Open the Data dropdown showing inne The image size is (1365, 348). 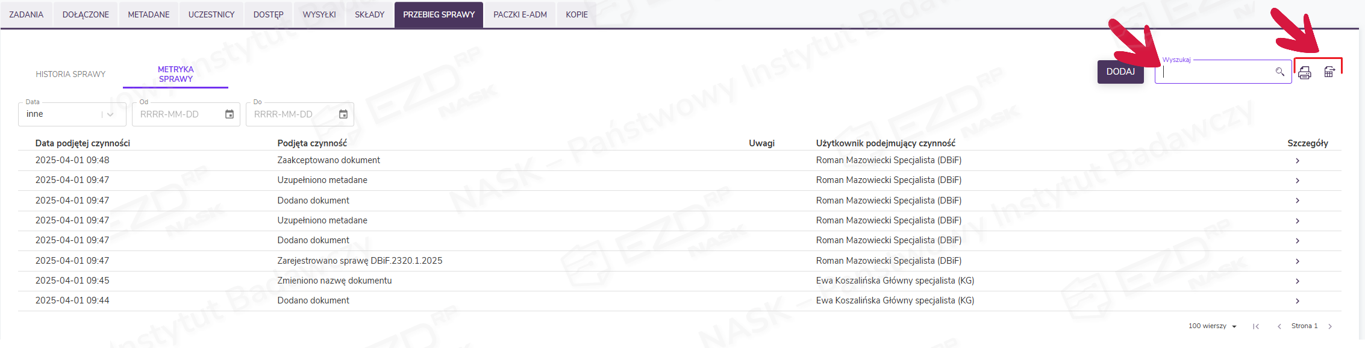point(72,114)
